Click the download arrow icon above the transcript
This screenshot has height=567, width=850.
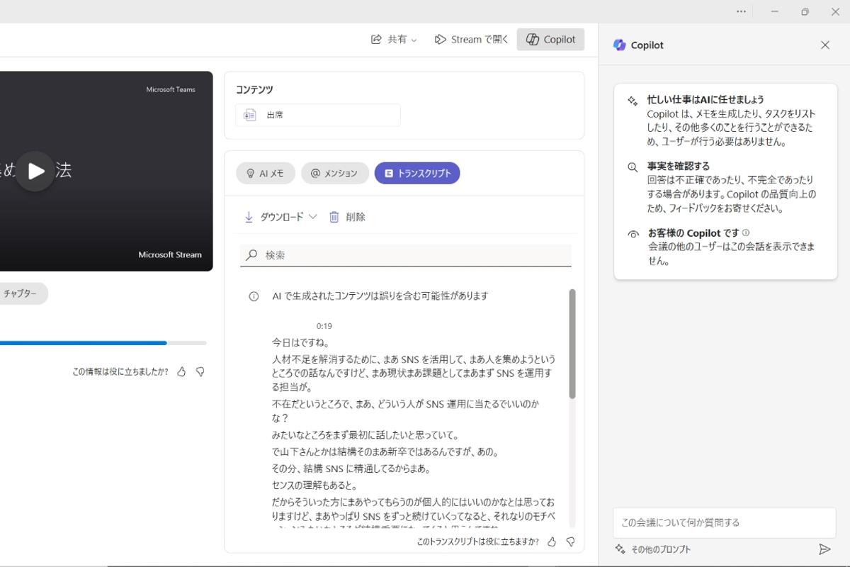pyautogui.click(x=248, y=217)
